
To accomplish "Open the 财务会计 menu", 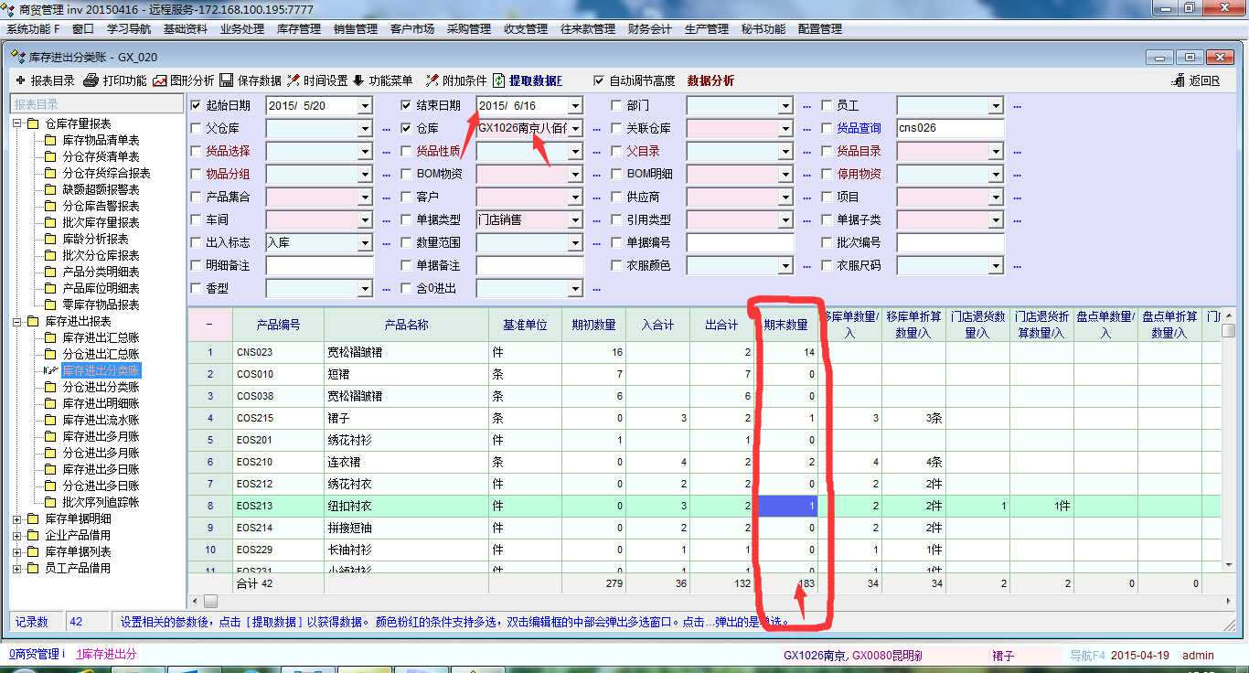I will tap(649, 29).
